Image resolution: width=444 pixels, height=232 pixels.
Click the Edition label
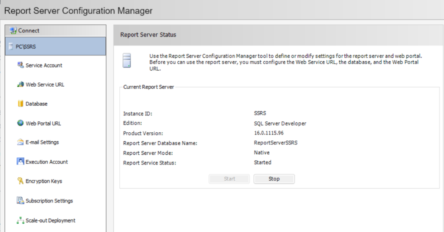[133, 123]
